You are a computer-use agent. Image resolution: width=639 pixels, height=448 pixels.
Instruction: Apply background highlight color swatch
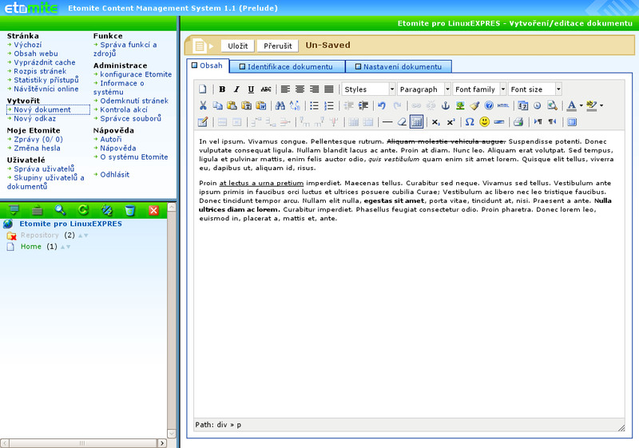[x=591, y=105]
